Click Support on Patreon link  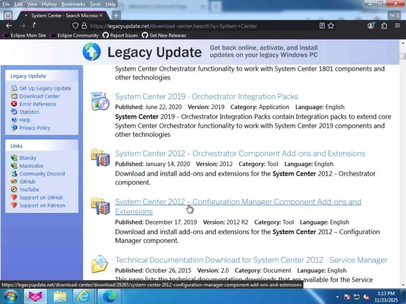[x=42, y=205]
